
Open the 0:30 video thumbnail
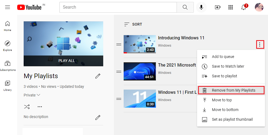click(x=140, y=99)
